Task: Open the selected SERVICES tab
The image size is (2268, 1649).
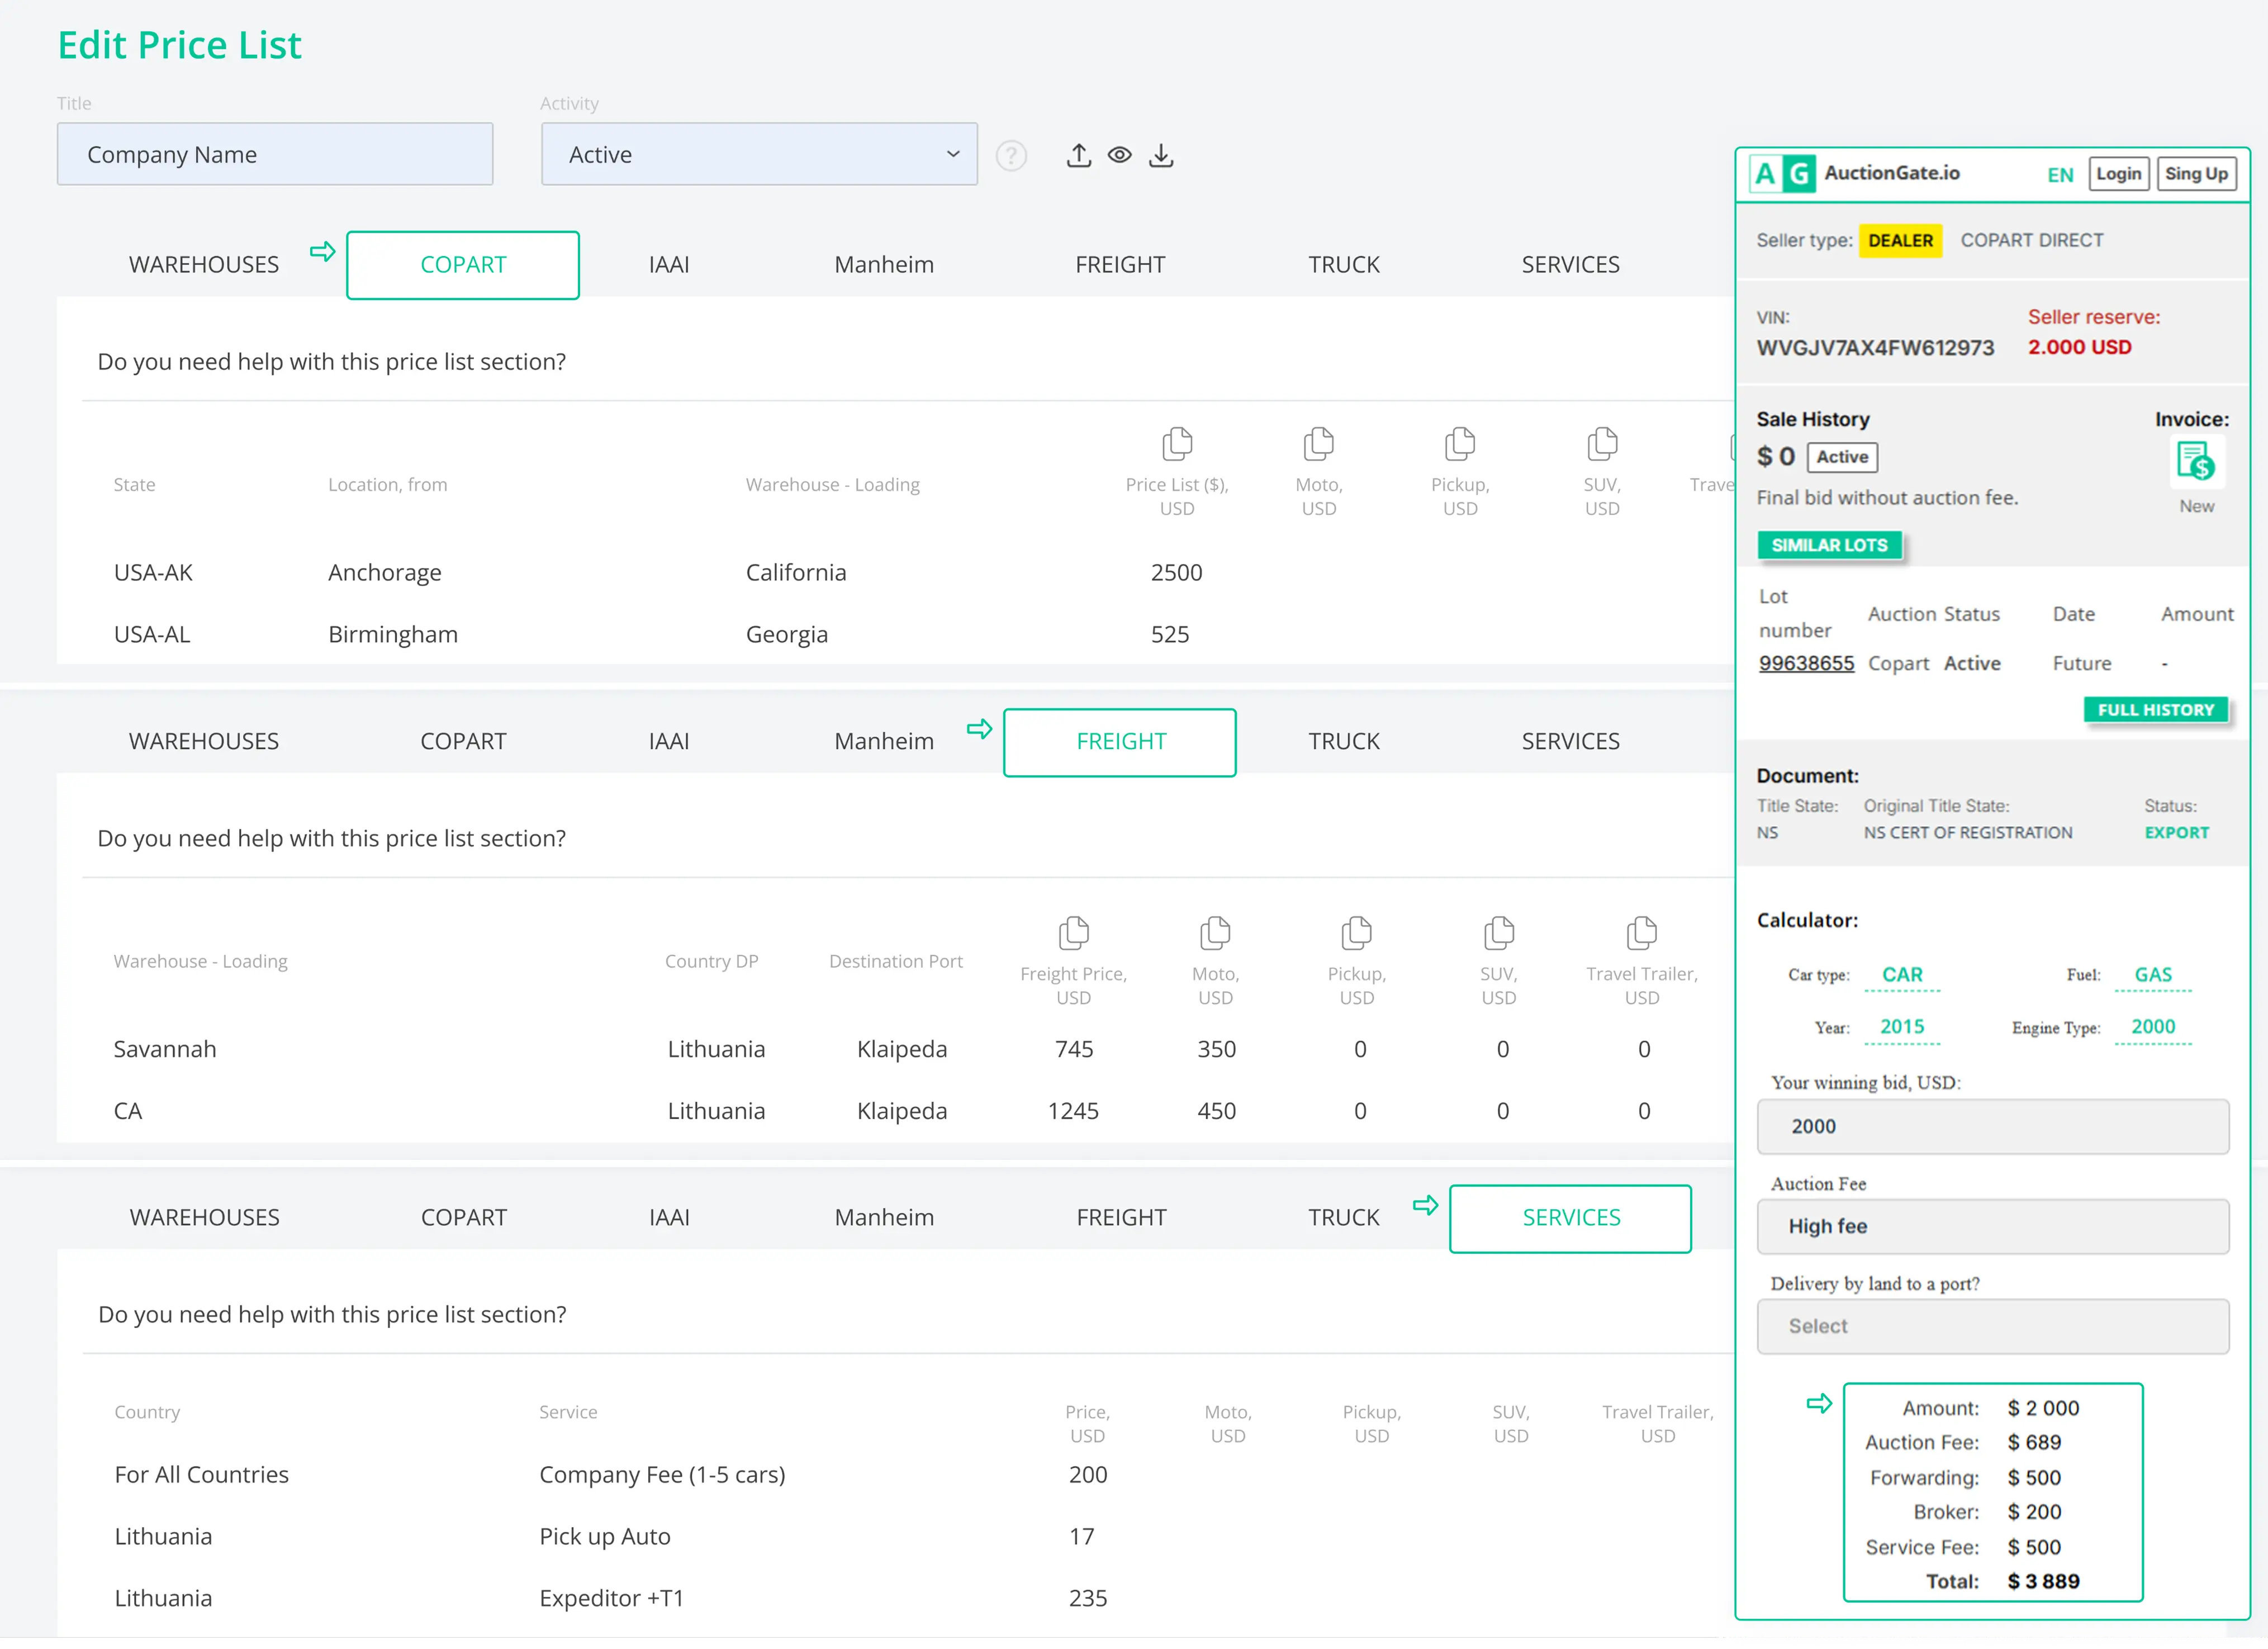Action: (x=1570, y=1218)
